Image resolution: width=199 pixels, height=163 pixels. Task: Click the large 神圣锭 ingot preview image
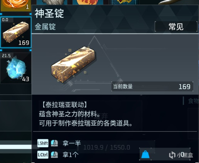(x=74, y=64)
